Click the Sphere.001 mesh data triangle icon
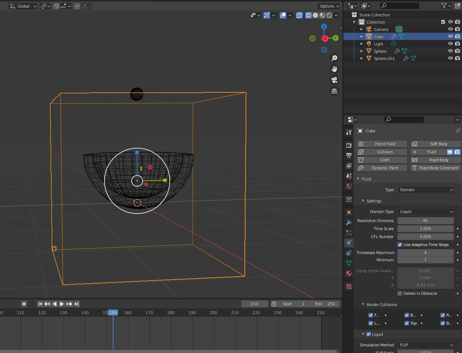Viewport: 462px width, 353px height. [x=413, y=58]
